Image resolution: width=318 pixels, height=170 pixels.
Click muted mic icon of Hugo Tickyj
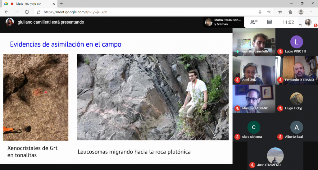click(x=280, y=108)
